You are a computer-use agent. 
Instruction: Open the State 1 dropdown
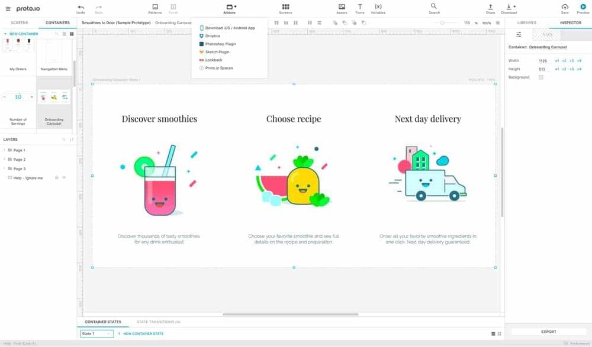pos(96,334)
